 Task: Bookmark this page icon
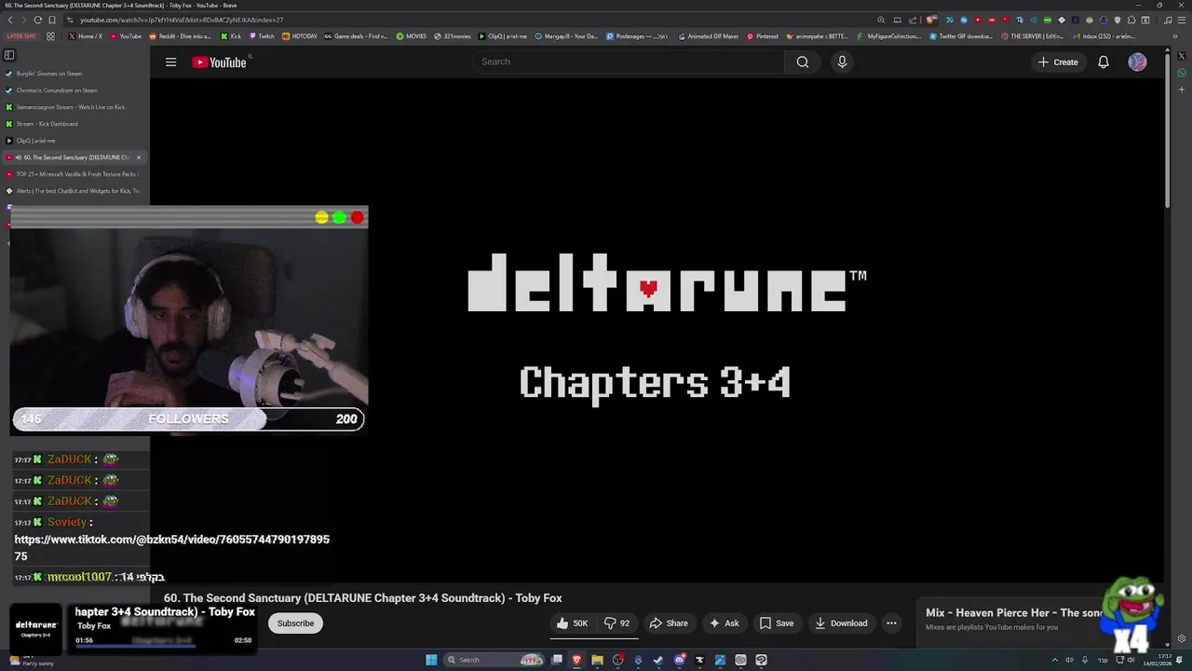[52, 20]
